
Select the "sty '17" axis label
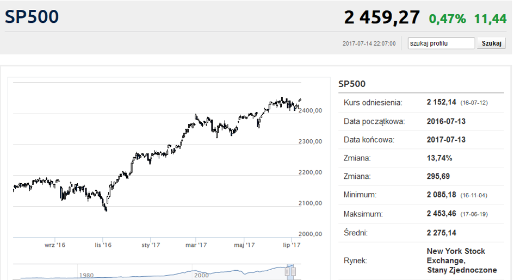151,245
